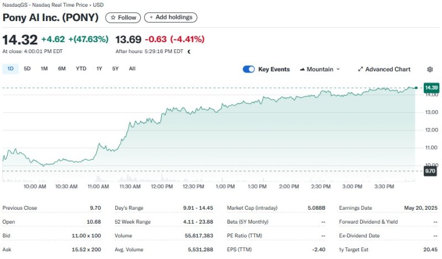Viewport: 442px width, 259px height.
Task: Click the closing price 14.32
Action: [x=20, y=39]
